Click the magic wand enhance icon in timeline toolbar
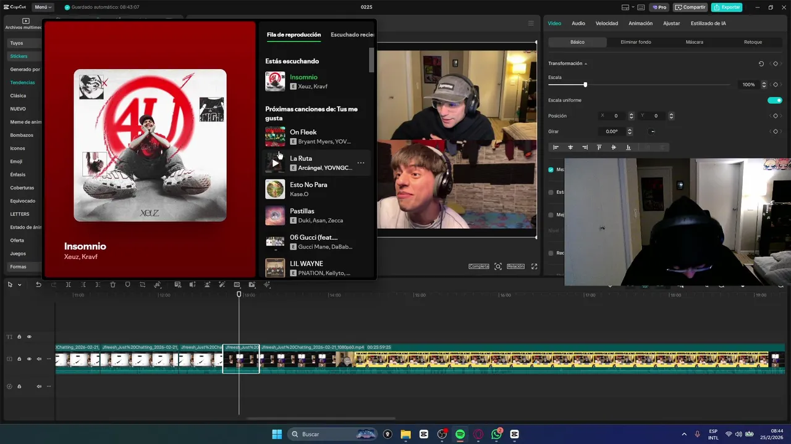This screenshot has width=791, height=444. (222, 285)
